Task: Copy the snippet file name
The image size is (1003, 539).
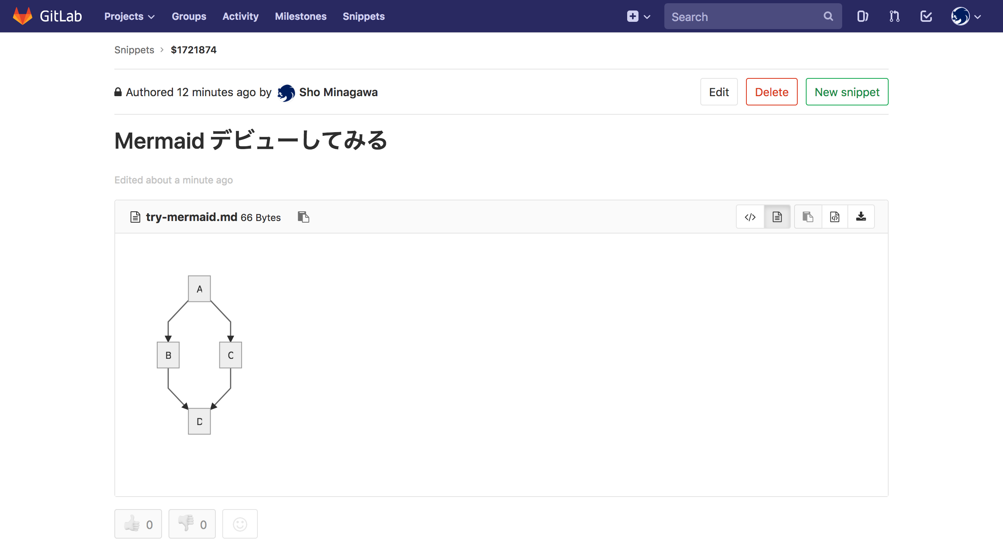Action: pyautogui.click(x=303, y=217)
